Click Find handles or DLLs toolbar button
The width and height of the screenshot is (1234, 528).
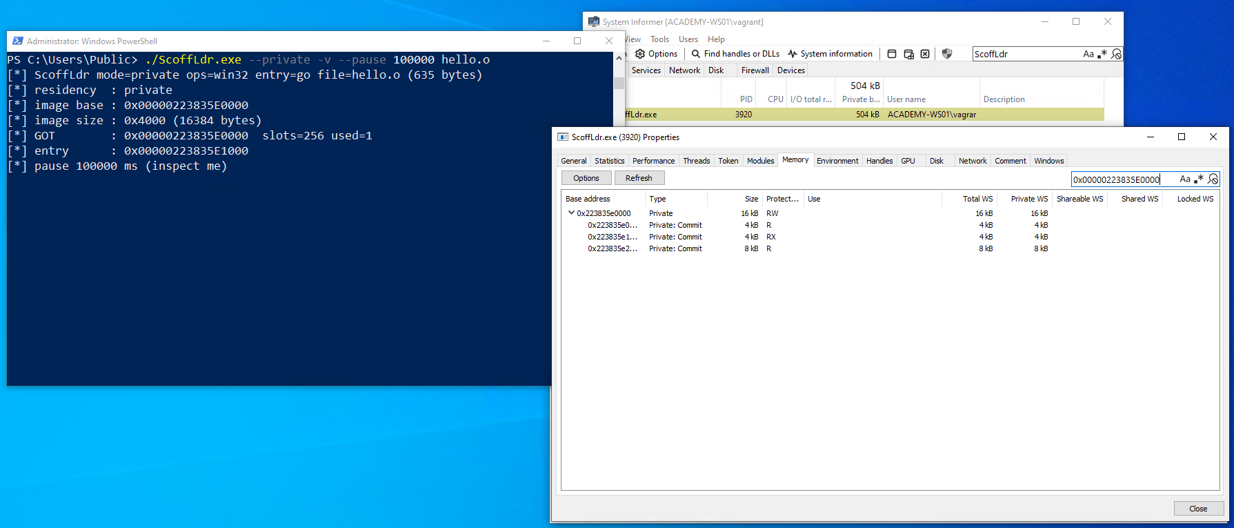[735, 54]
